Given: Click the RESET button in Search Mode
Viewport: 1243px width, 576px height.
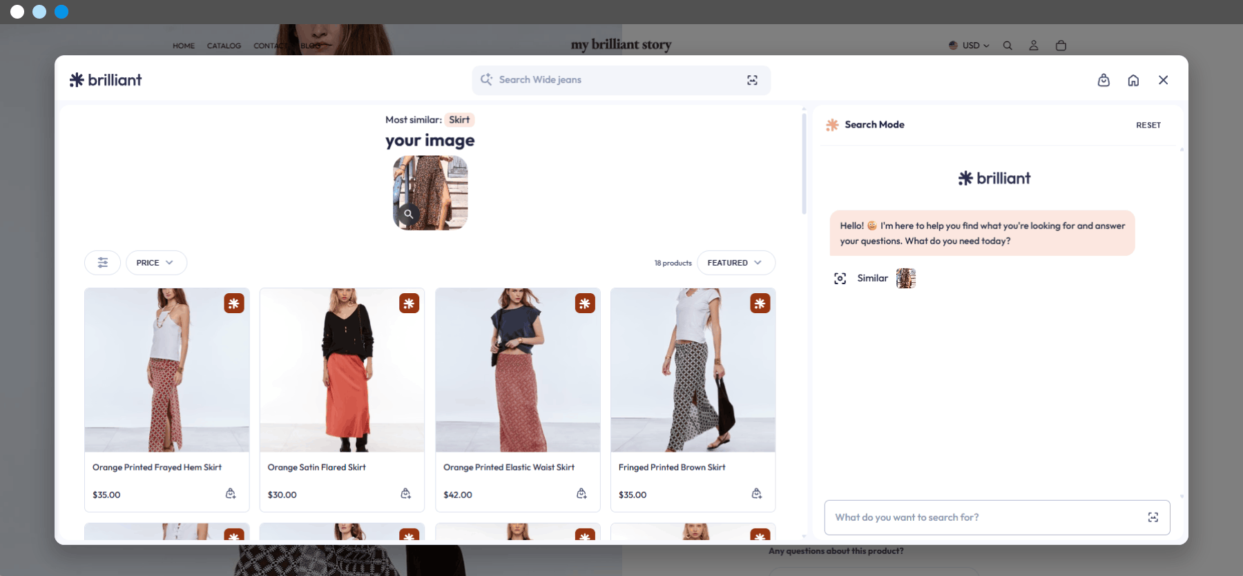Looking at the screenshot, I should 1148,126.
